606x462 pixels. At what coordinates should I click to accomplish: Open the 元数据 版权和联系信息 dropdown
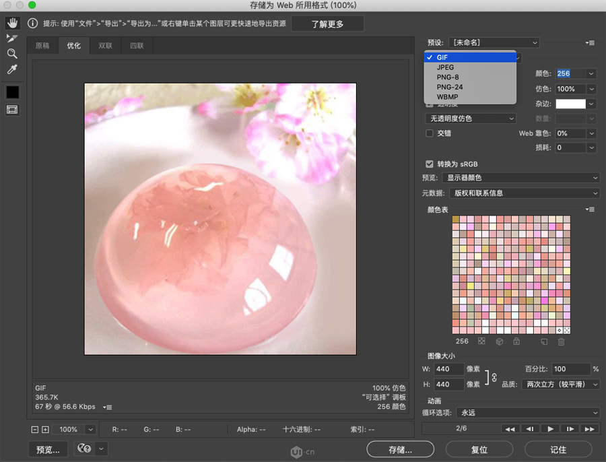coord(525,193)
